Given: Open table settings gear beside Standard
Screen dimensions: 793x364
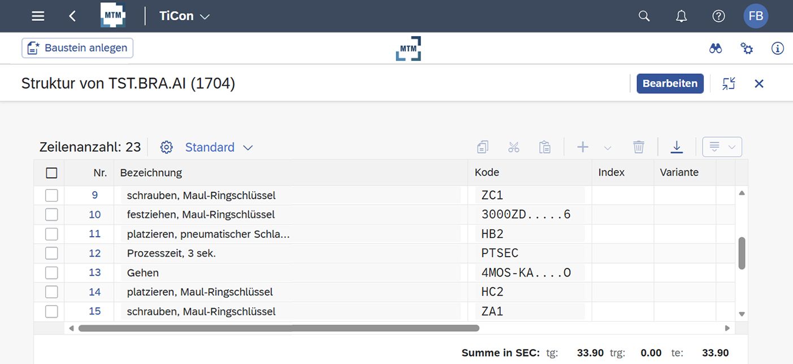Looking at the screenshot, I should coord(166,147).
